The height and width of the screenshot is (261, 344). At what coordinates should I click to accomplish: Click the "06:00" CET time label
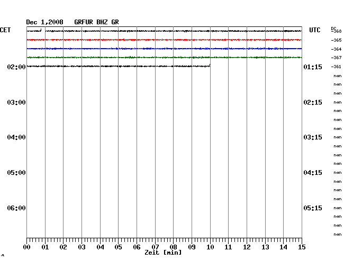(16, 208)
